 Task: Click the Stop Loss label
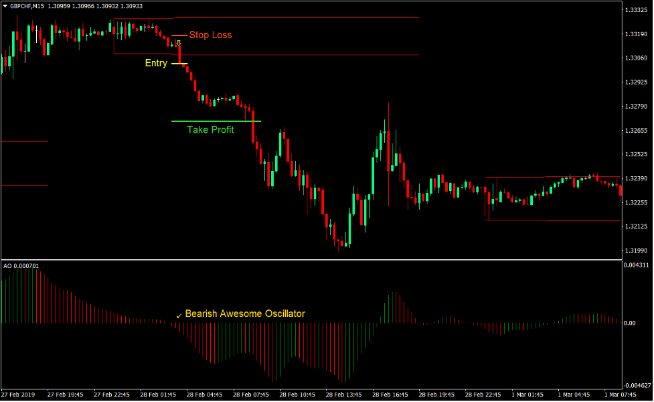click(211, 35)
